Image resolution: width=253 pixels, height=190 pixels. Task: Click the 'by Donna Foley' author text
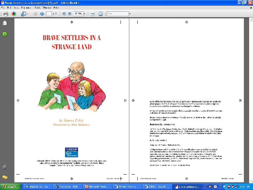(x=71, y=120)
